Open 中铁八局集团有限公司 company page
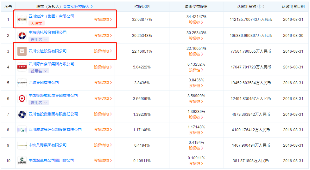The image size is (310, 170). click(47, 145)
